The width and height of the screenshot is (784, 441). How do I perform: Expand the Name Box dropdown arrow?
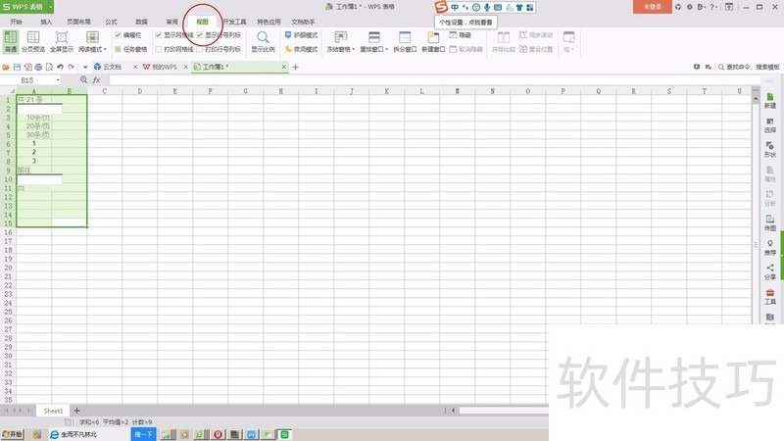pyautogui.click(x=58, y=80)
